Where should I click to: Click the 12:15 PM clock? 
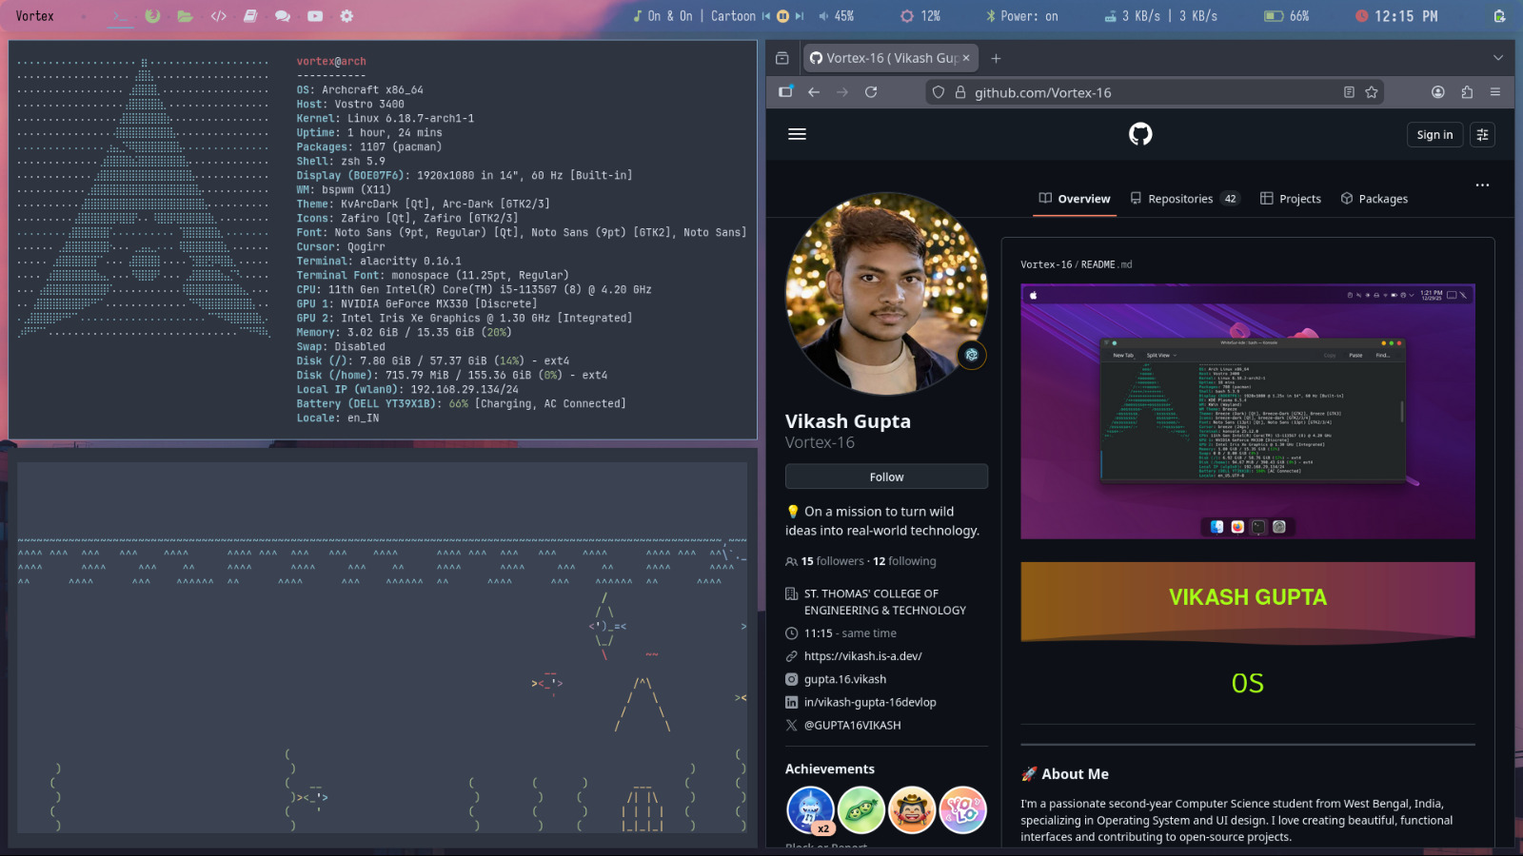pos(1396,16)
